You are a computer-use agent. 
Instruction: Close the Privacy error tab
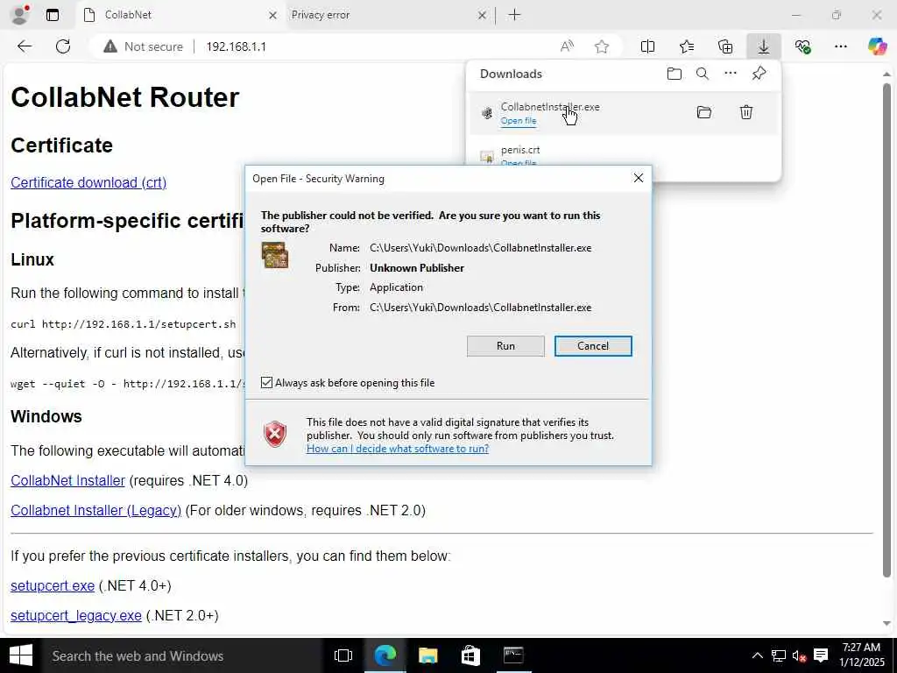point(483,16)
